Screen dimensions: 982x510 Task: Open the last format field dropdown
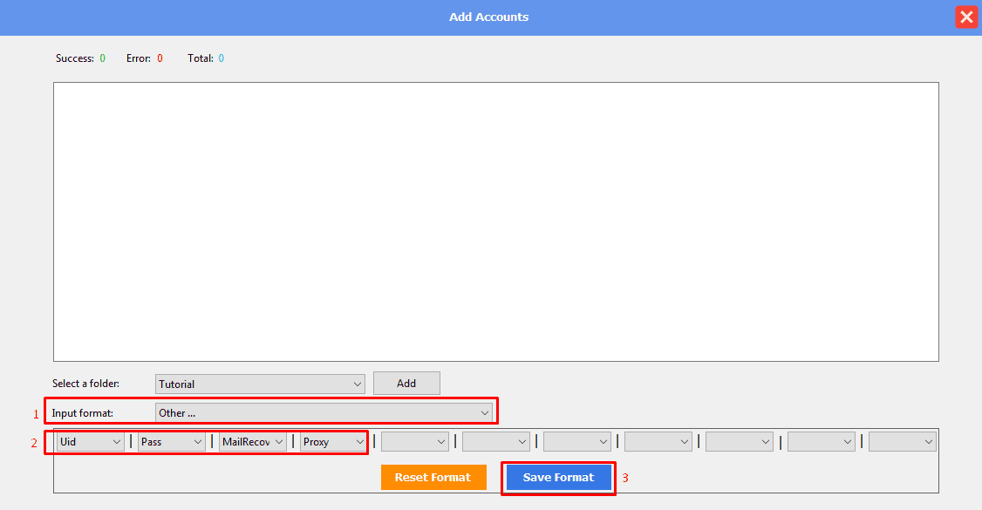[x=903, y=442]
